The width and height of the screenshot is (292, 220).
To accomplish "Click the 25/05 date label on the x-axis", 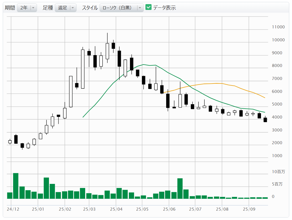I will pos(142,209).
